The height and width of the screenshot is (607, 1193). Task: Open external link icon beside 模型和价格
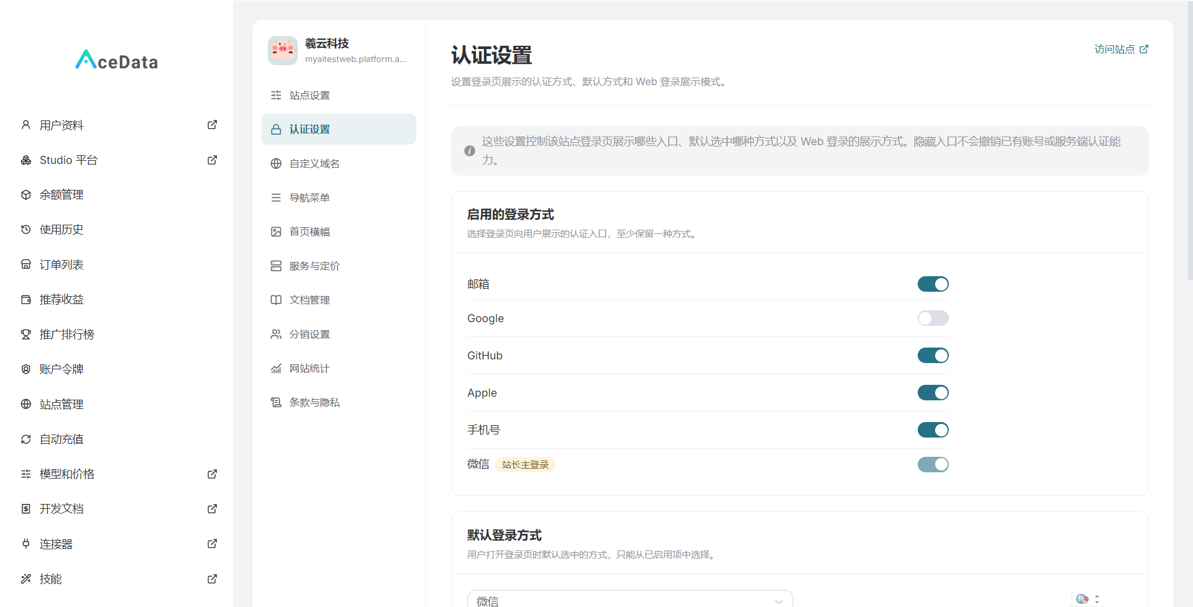coord(212,474)
